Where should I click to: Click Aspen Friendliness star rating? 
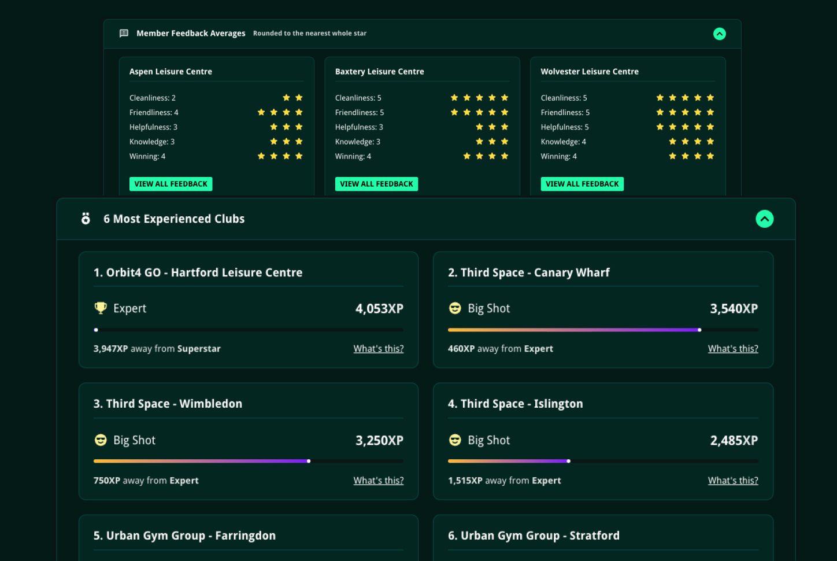click(280, 112)
